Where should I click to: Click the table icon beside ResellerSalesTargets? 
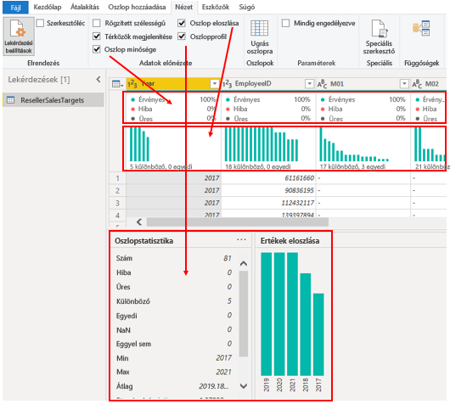click(x=11, y=100)
